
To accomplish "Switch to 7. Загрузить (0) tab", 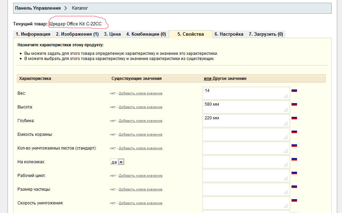I will pyautogui.click(x=266, y=34).
